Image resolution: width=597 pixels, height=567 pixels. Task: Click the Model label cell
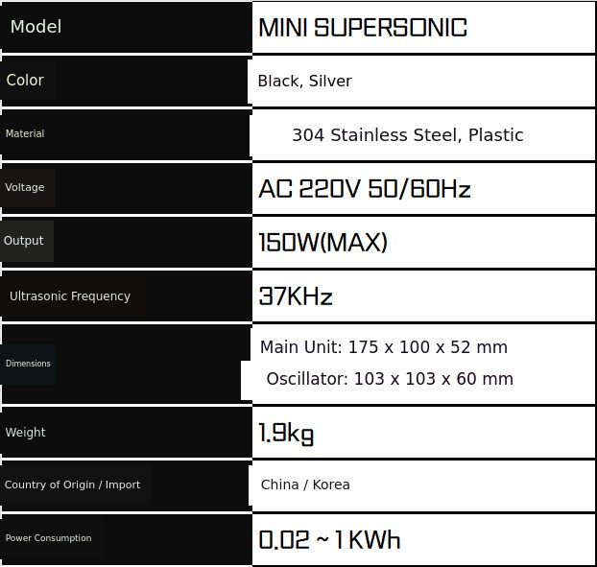coord(36,27)
